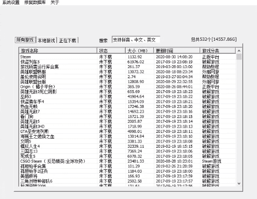Click size value 61976.02
Screen dimensions: 257x199
136,62
